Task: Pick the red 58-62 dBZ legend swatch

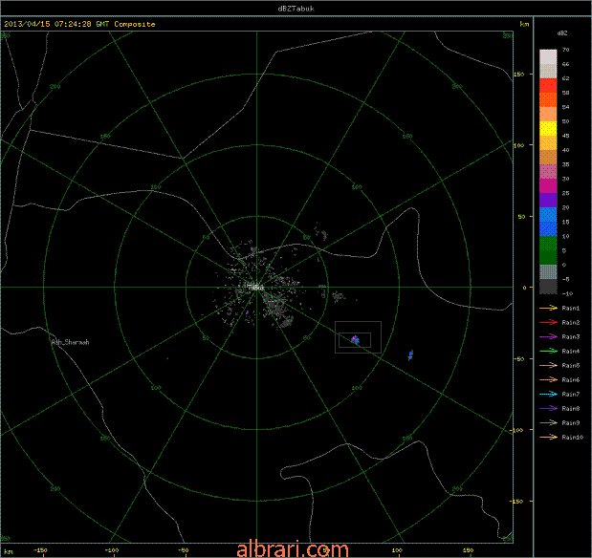Action: click(x=548, y=85)
